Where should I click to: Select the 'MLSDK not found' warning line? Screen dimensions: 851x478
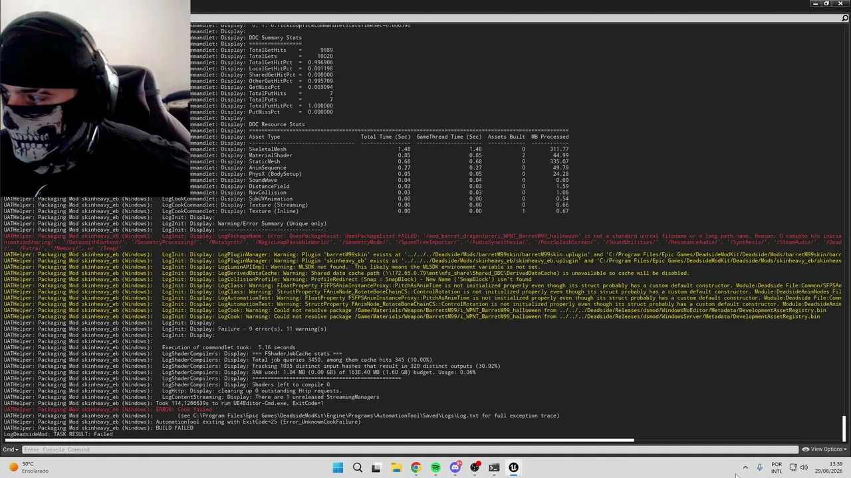[x=272, y=267]
